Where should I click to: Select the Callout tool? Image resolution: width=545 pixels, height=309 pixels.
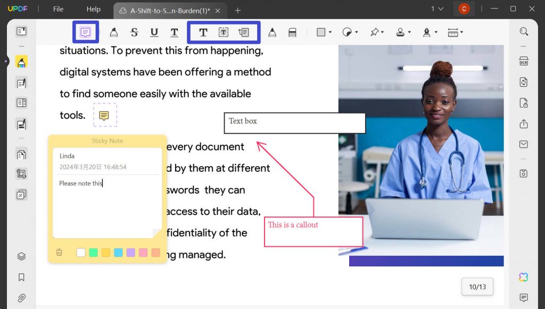(244, 32)
